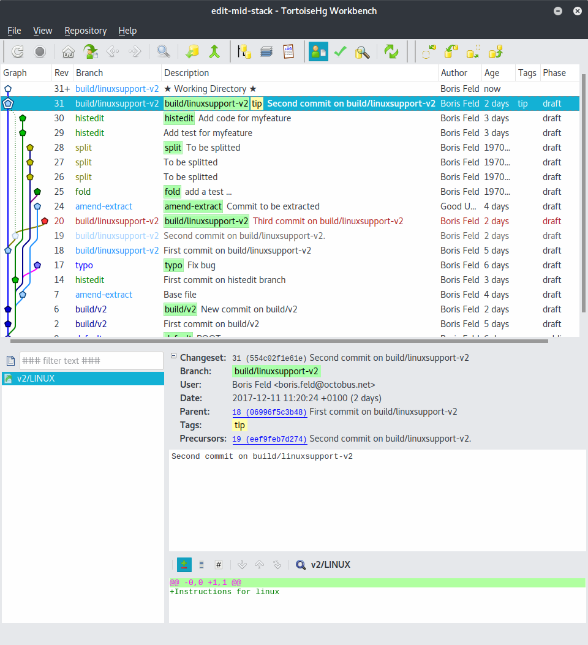Click the revision list horizontal scrollbar
588x645 pixels.
(x=279, y=341)
